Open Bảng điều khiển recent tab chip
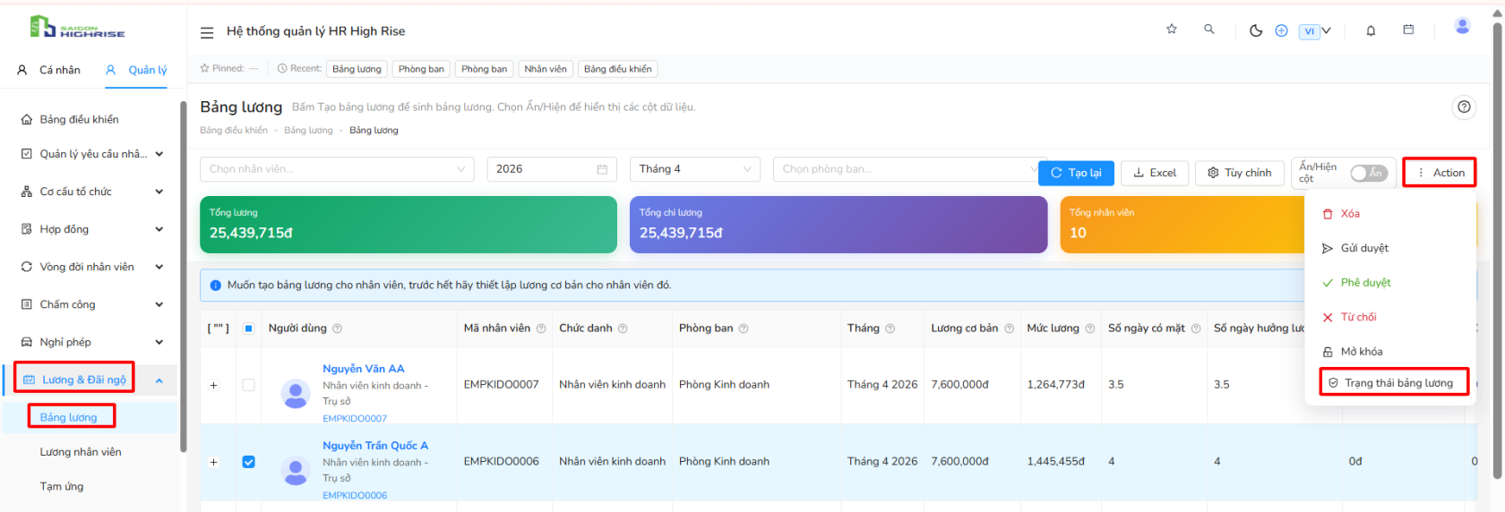The height and width of the screenshot is (512, 1505). click(x=618, y=69)
